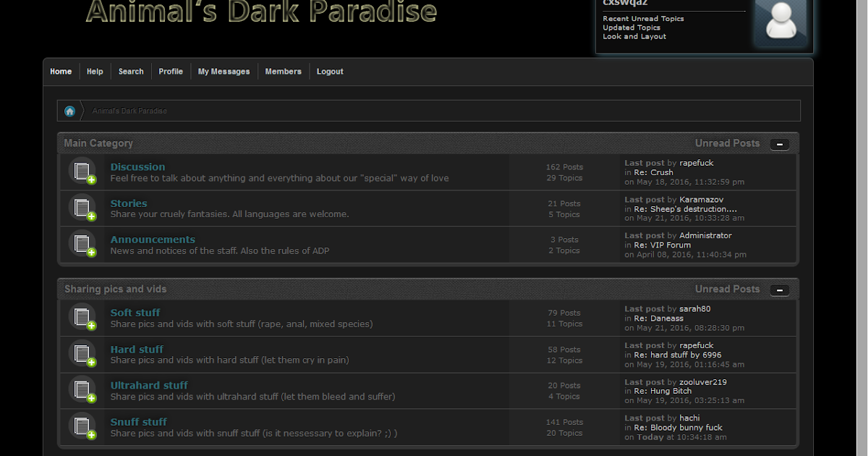868x456 pixels.
Task: Click the Discussion board icon
Action: click(82, 171)
